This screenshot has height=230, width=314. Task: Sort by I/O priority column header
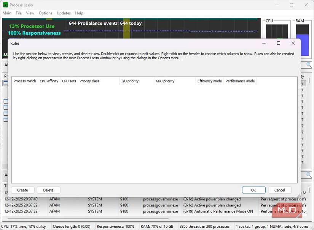tap(137, 81)
